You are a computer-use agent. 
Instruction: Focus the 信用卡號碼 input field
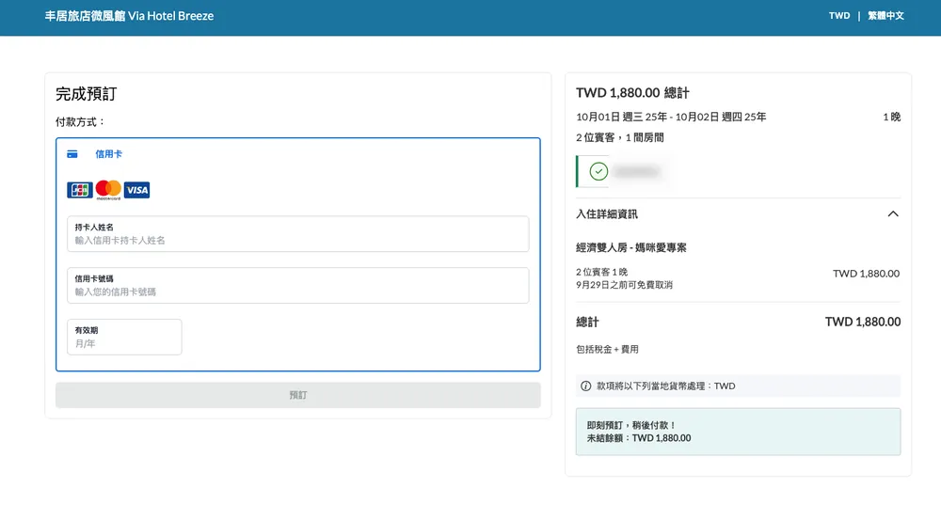click(x=297, y=292)
